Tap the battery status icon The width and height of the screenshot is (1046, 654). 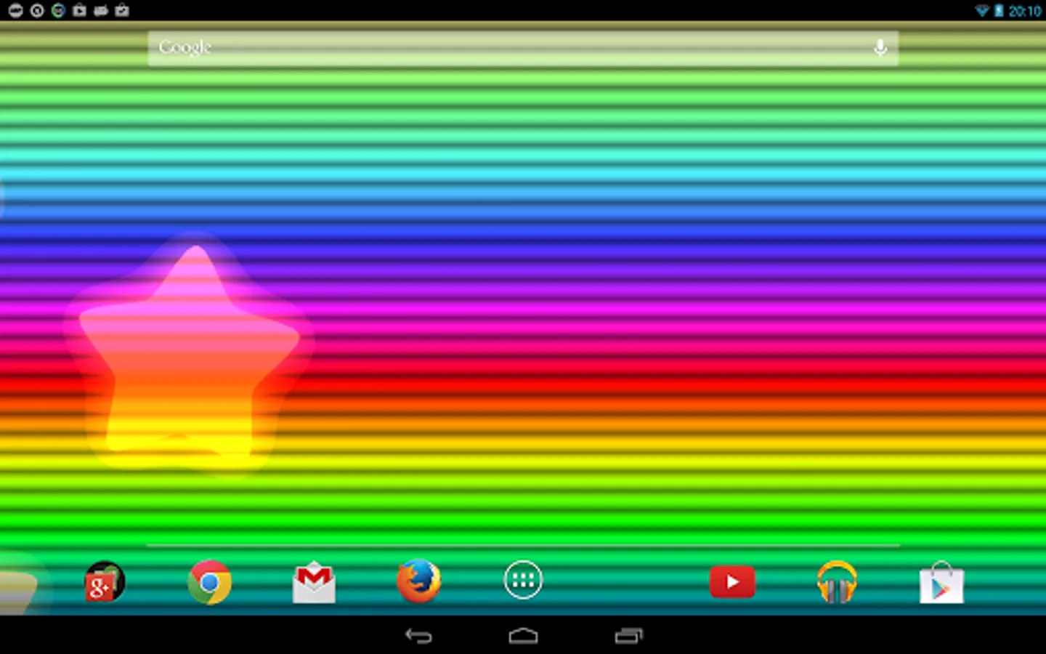click(x=999, y=11)
